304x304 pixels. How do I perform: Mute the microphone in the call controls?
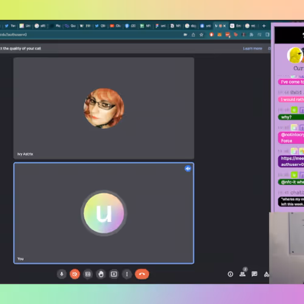(61, 274)
